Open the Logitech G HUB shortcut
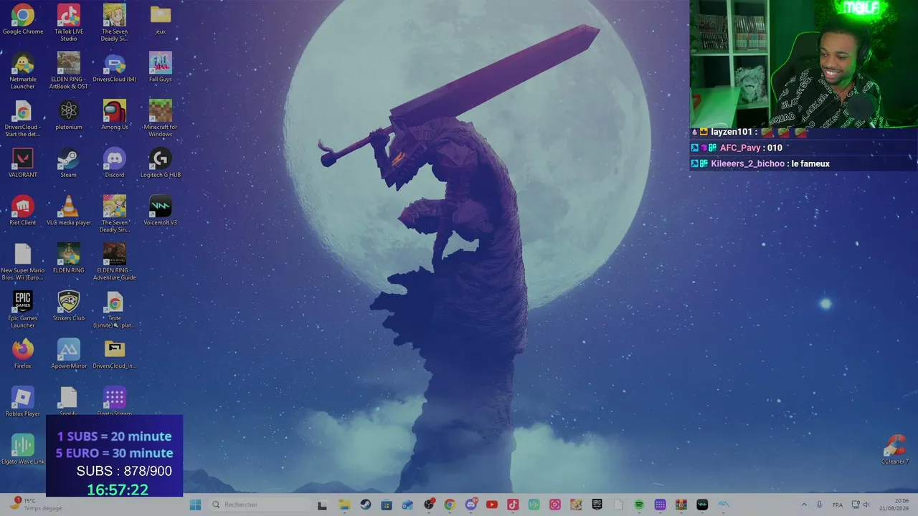Screen dimensions: 918x516 (x=160, y=163)
